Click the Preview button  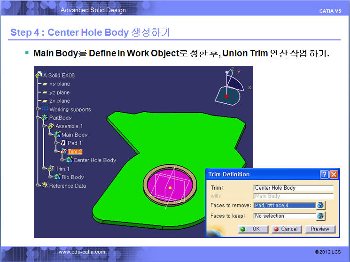320,229
